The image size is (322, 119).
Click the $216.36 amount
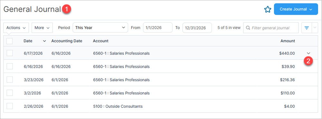click(287, 80)
